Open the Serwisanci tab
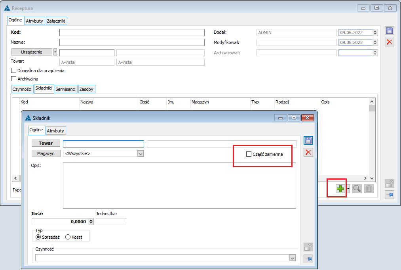Screen dimensions: 401x270 [x=66, y=89]
